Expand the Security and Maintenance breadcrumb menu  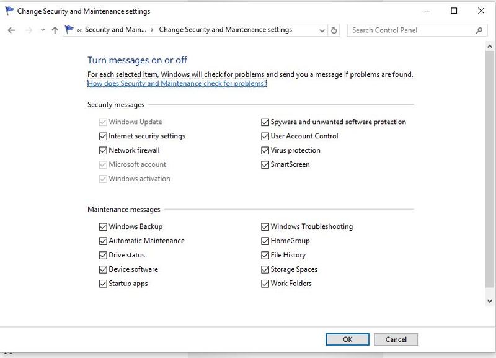152,29
